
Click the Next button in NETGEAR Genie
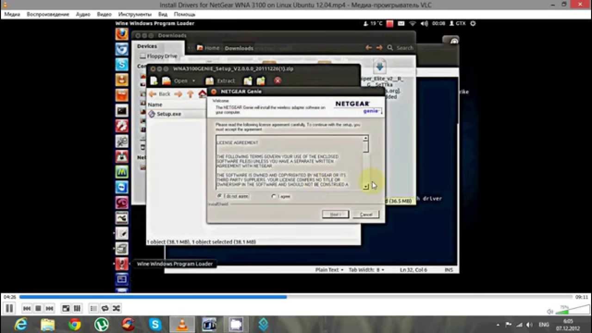point(335,215)
